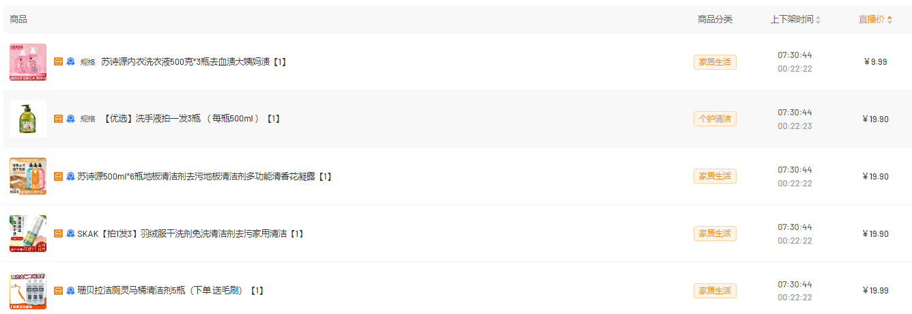This screenshot has width=912, height=314.
Task: Click 家居生活 tag on 苏诗源内衣洗衣液 row
Action: 715,61
